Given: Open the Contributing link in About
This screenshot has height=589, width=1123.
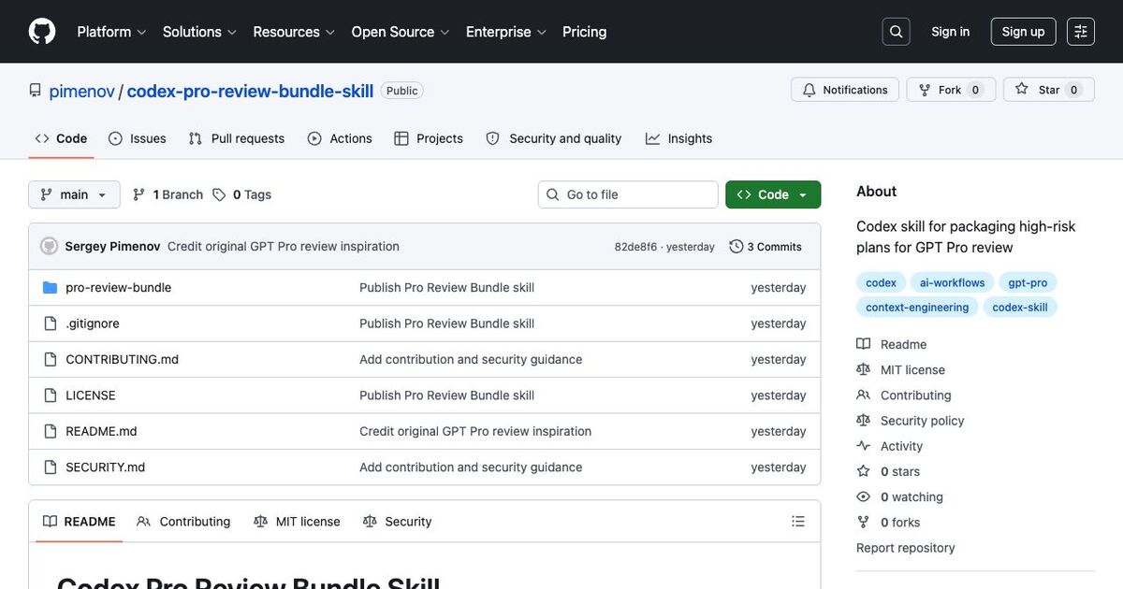Looking at the screenshot, I should click(x=915, y=395).
